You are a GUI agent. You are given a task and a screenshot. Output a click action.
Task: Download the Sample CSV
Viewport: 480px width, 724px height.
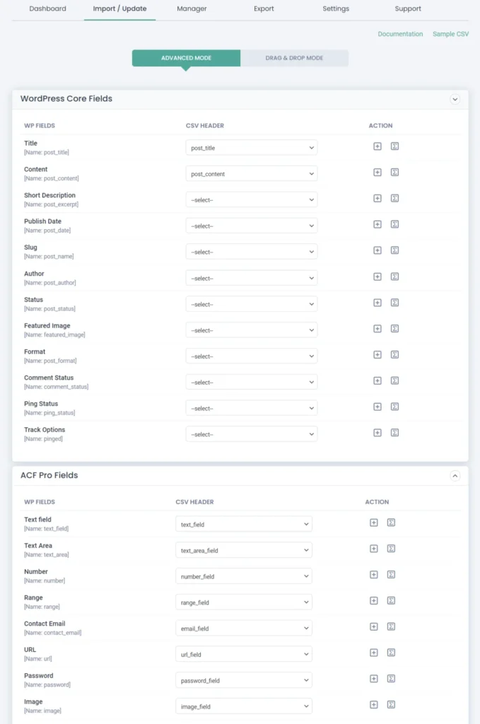tap(450, 33)
